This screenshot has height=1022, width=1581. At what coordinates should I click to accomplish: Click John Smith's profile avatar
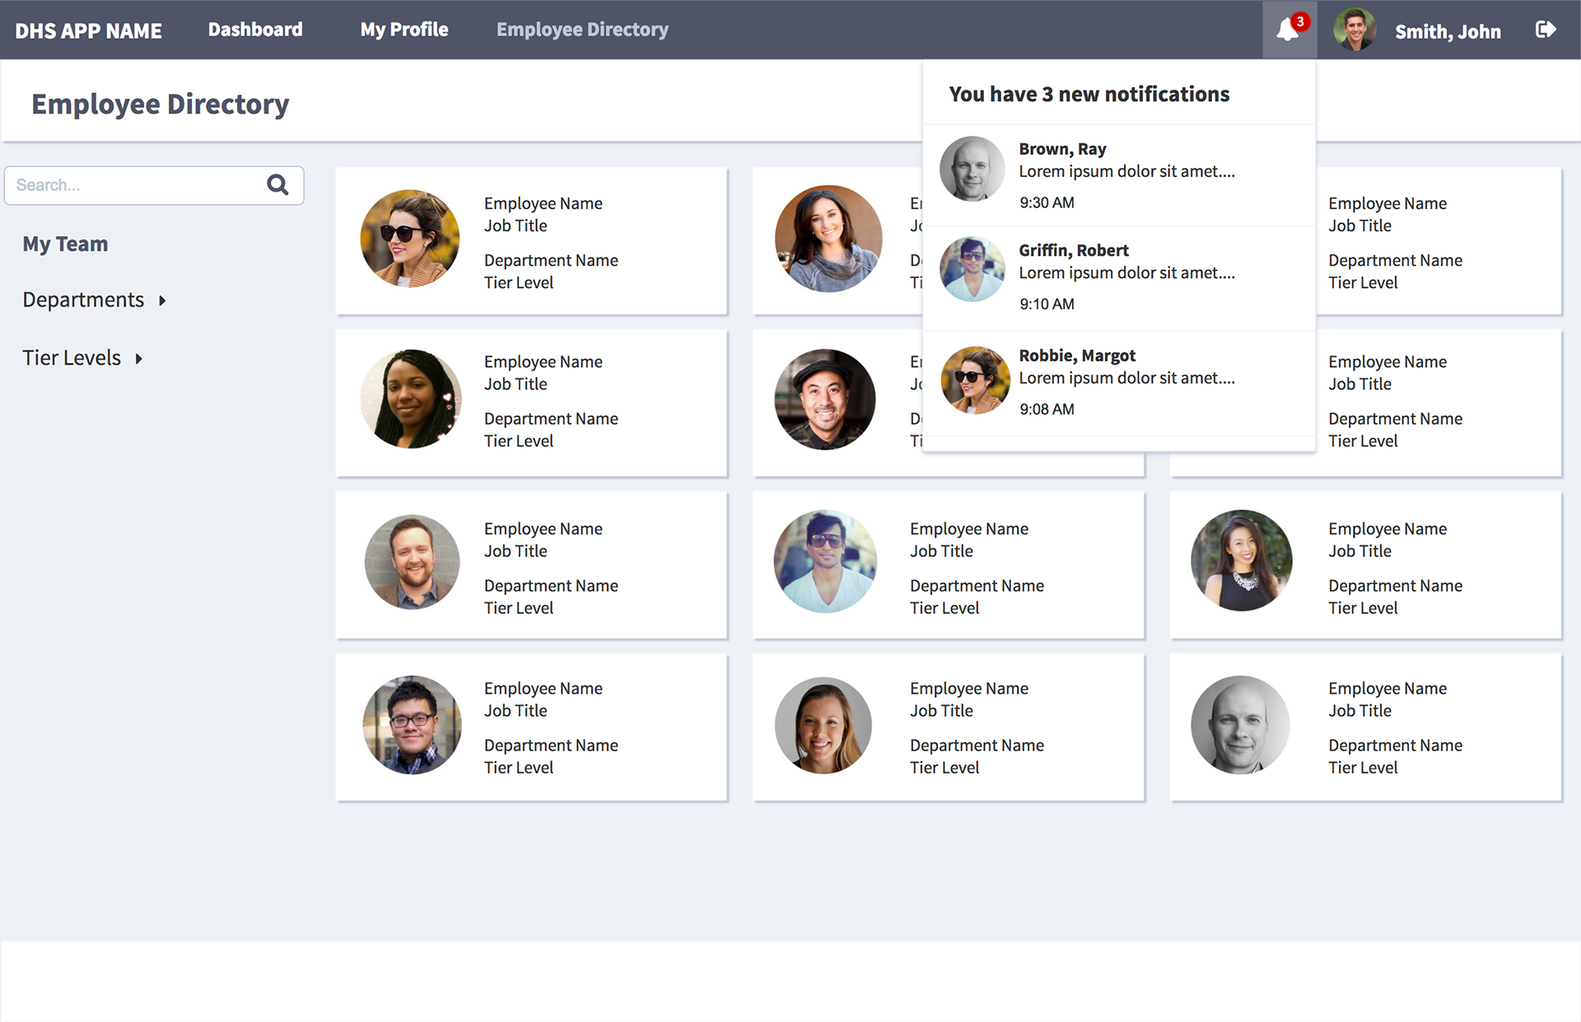point(1355,30)
